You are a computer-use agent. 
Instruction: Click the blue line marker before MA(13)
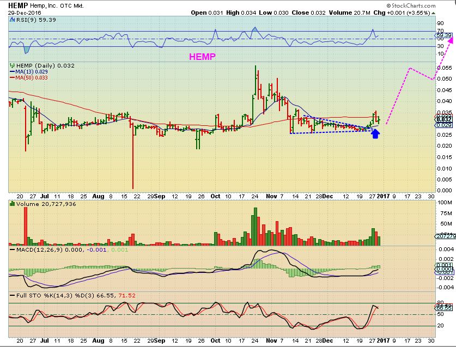(x=12, y=71)
